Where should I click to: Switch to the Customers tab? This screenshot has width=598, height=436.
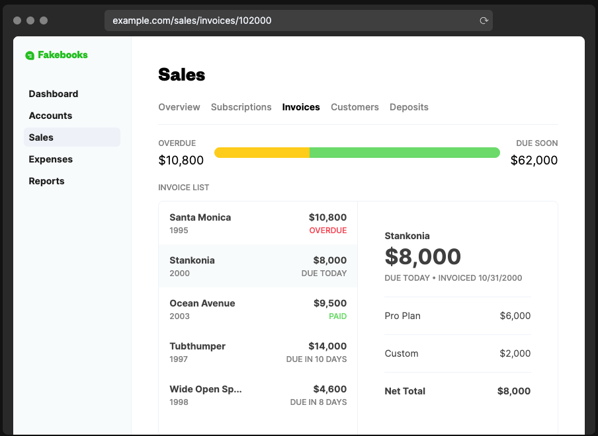pos(355,107)
